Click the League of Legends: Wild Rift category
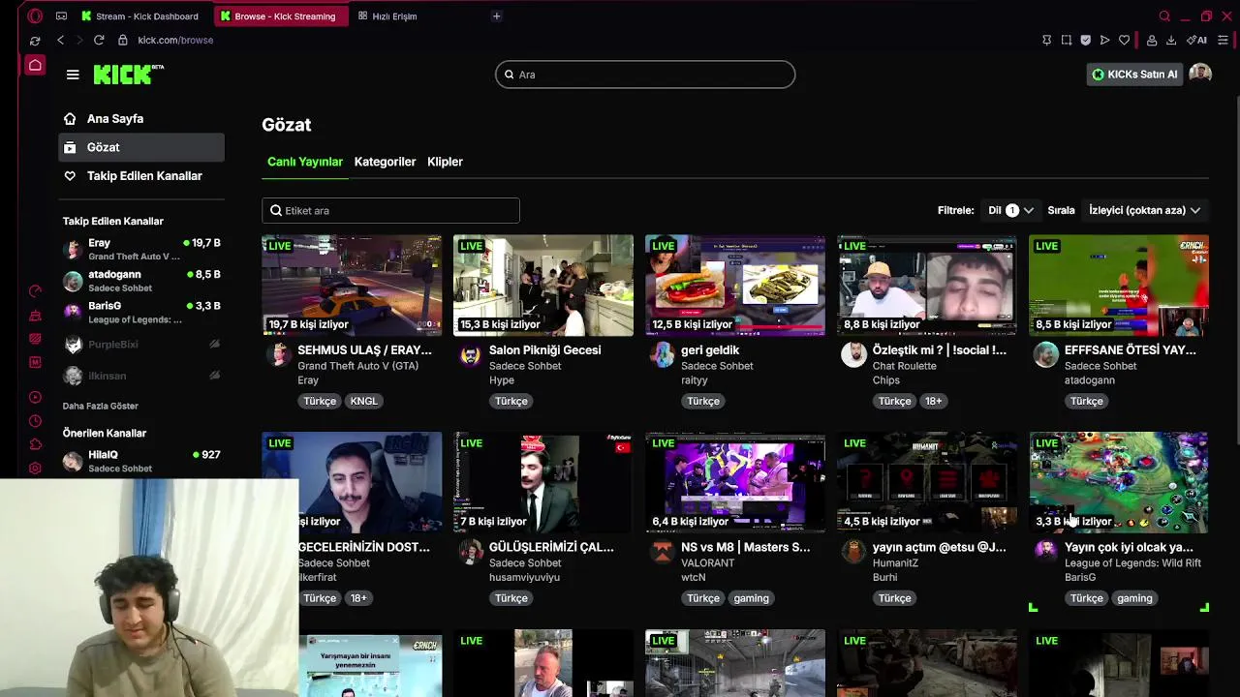Screen dimensions: 1240x697 1132,562
